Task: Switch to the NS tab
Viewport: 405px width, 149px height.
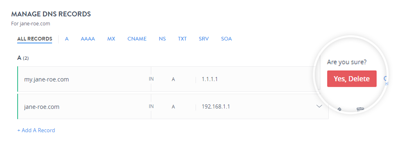Action: coord(162,39)
